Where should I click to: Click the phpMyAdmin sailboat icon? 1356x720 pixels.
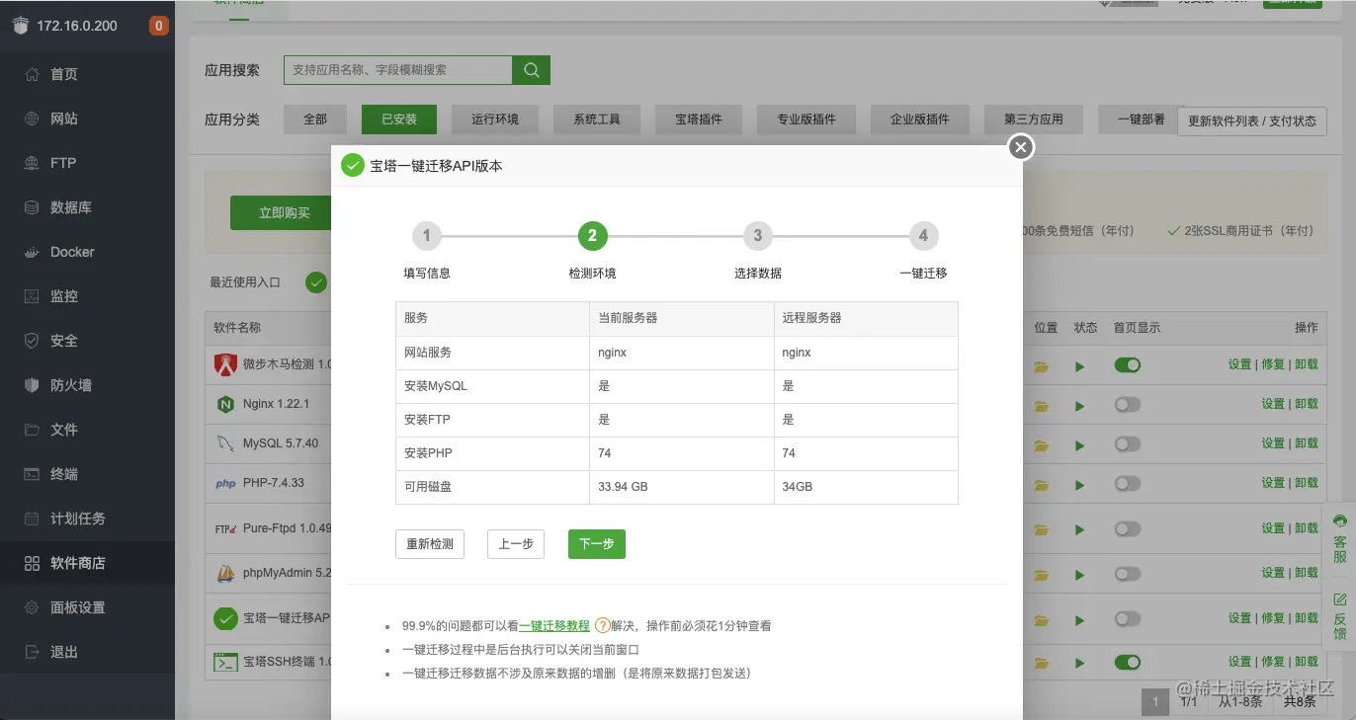(x=225, y=573)
